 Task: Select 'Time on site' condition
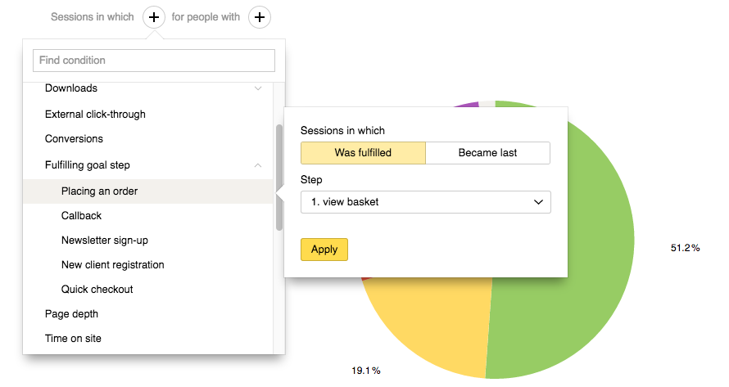pos(73,339)
